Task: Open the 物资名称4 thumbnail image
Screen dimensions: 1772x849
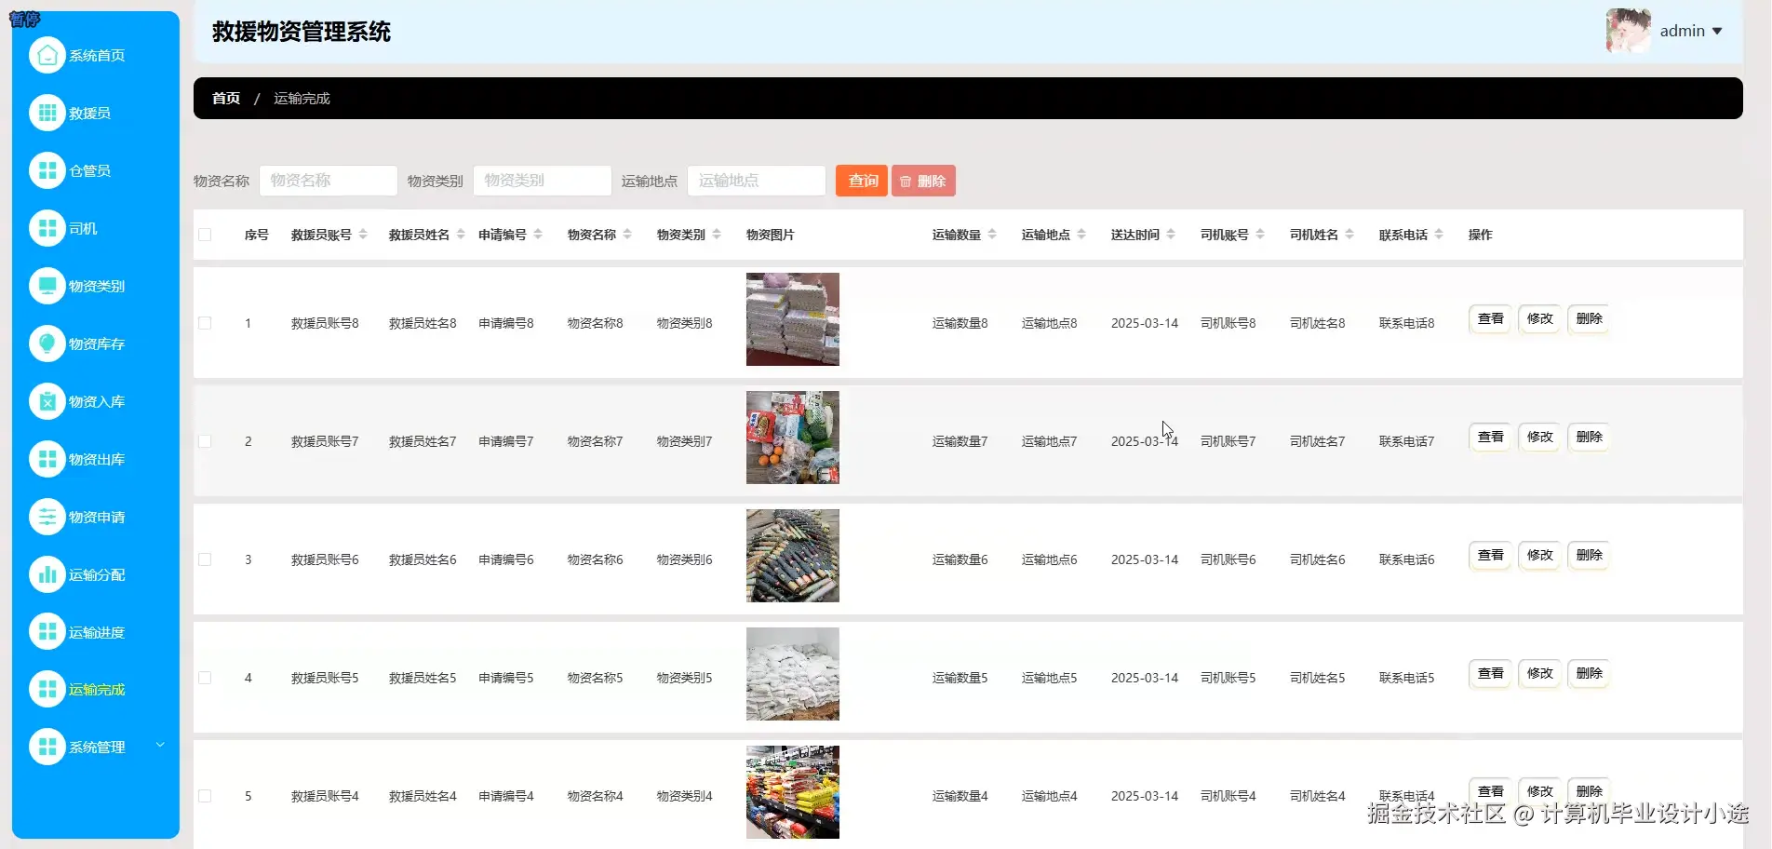Action: [793, 792]
